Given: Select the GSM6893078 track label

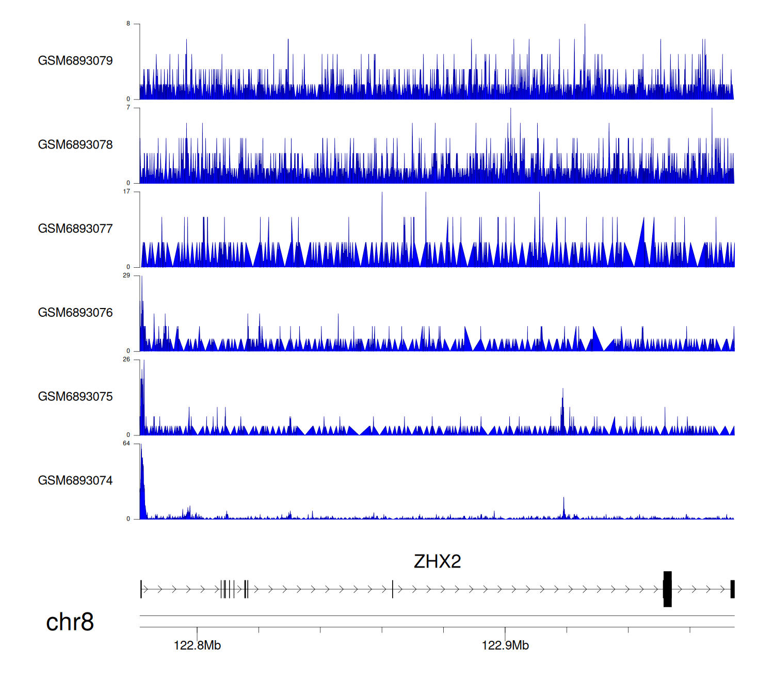Looking at the screenshot, I should tap(75, 145).
